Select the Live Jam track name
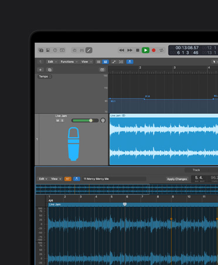Screen dimensions: 218x265 [x=61, y=116]
